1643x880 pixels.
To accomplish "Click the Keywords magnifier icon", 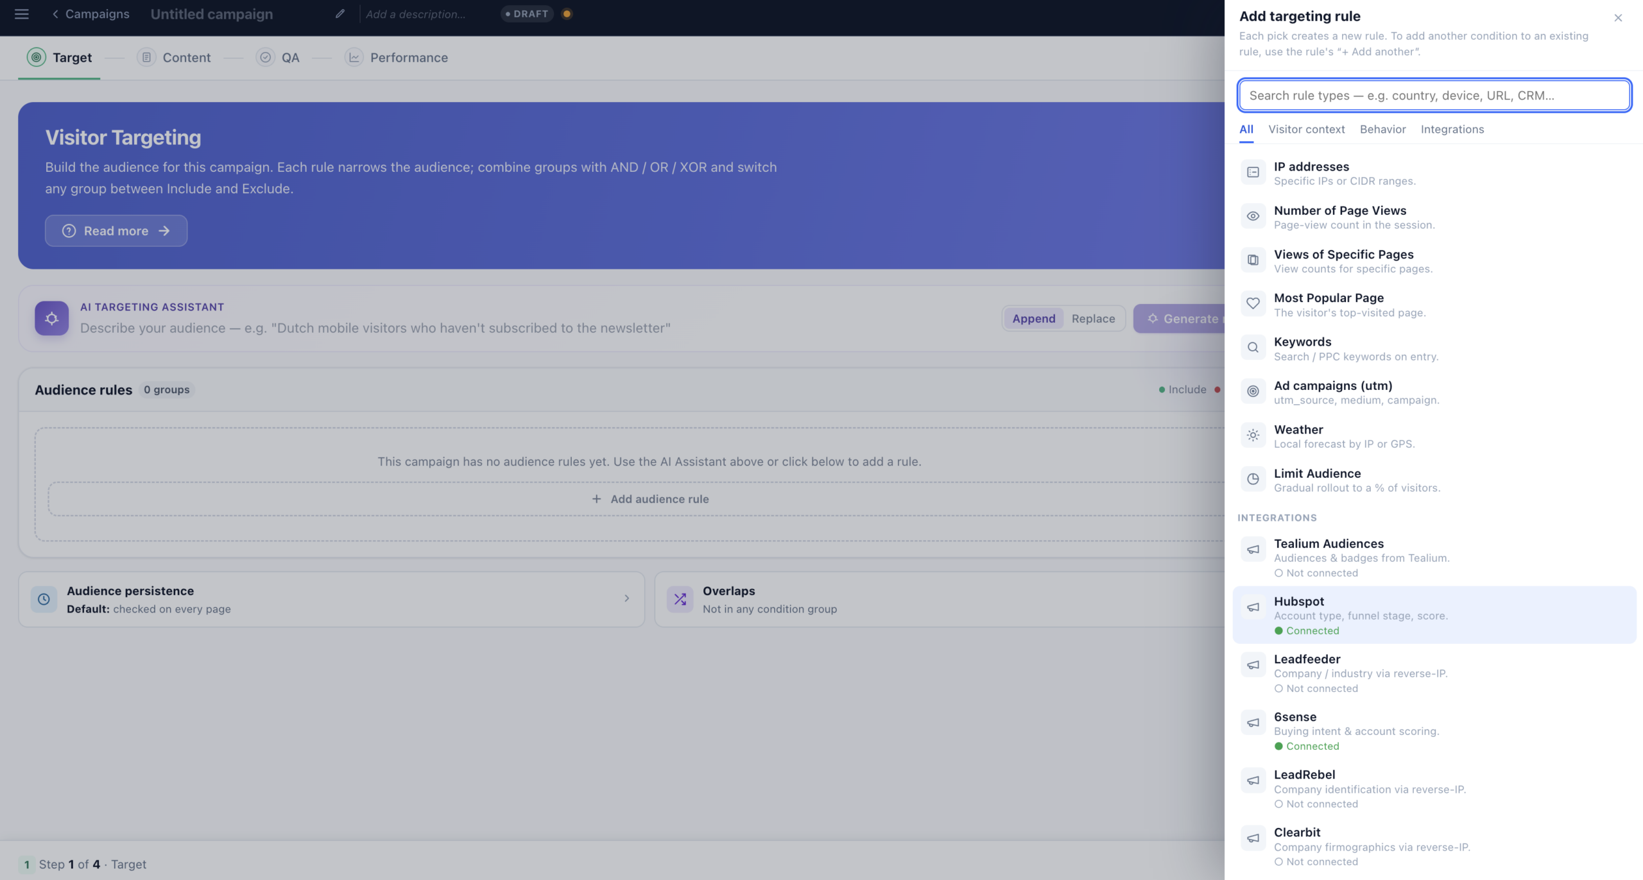I will click(1253, 348).
